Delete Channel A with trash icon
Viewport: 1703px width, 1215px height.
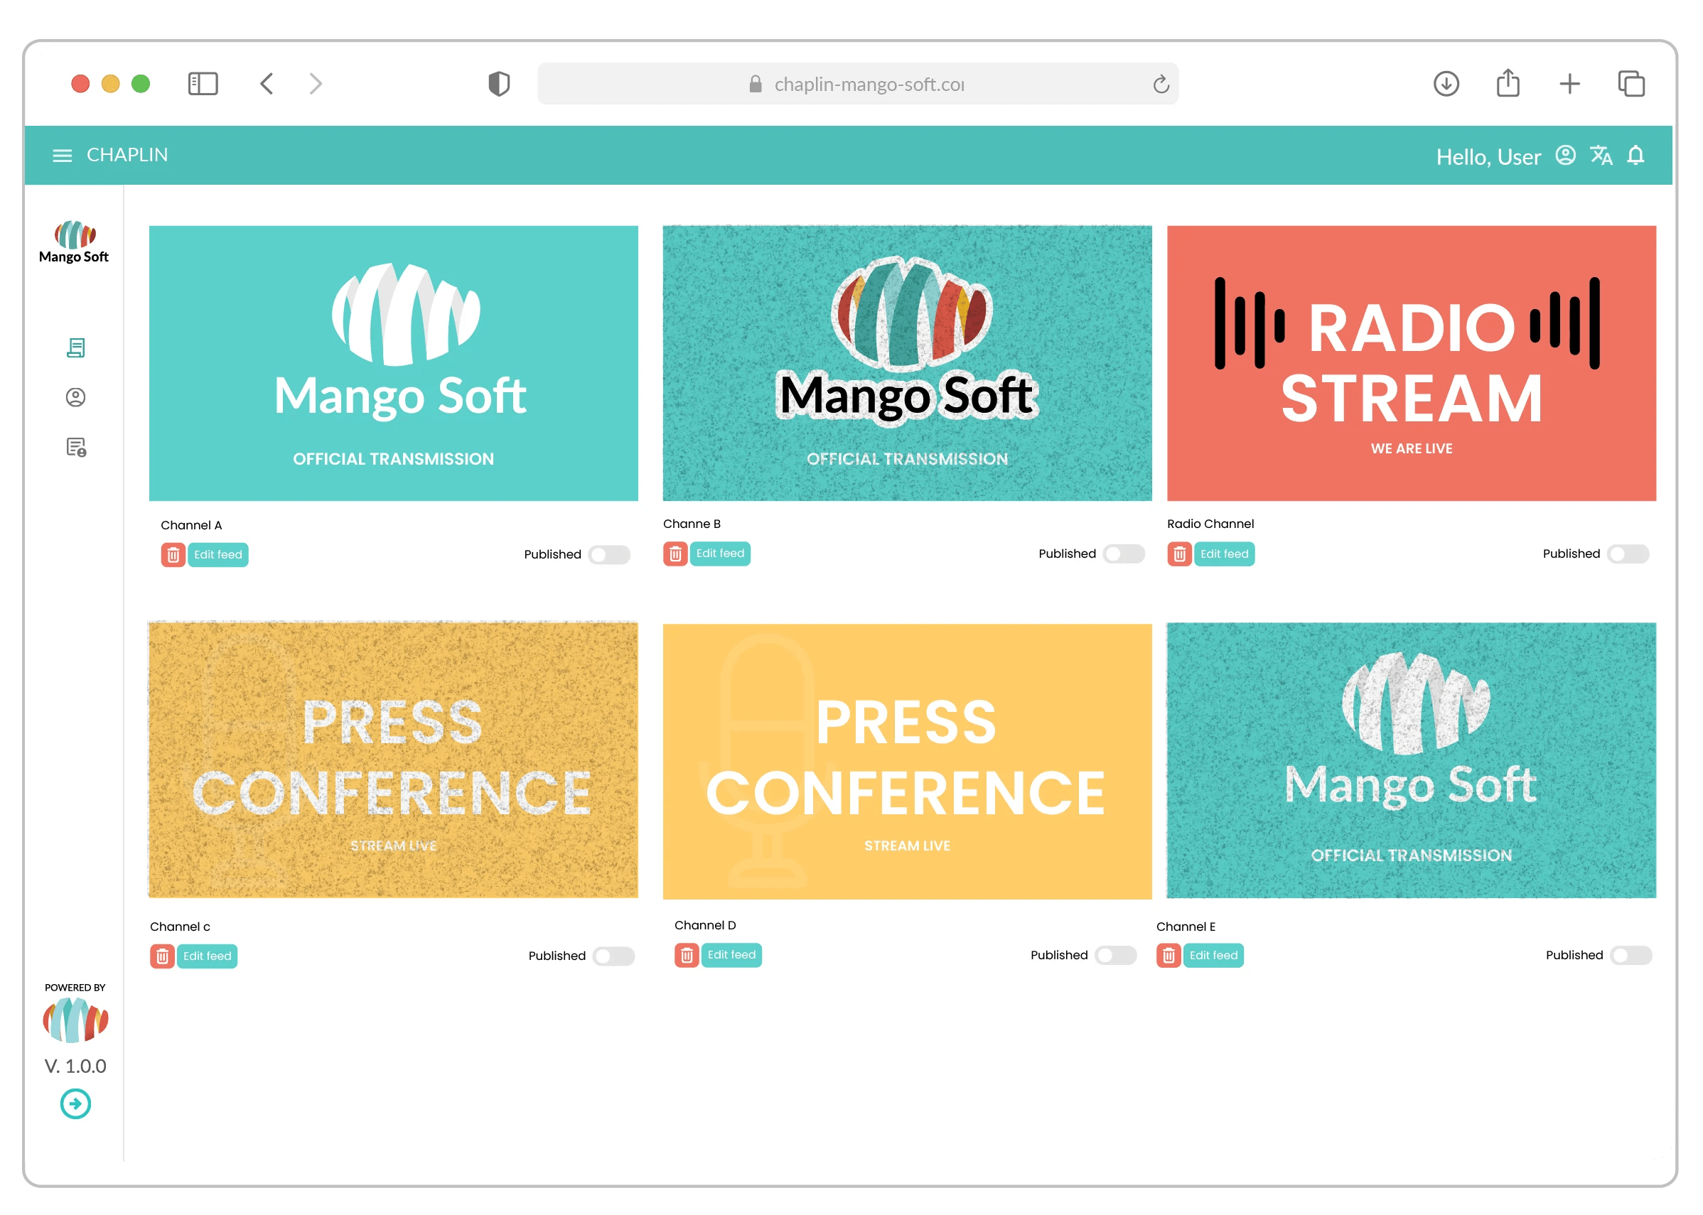[173, 555]
